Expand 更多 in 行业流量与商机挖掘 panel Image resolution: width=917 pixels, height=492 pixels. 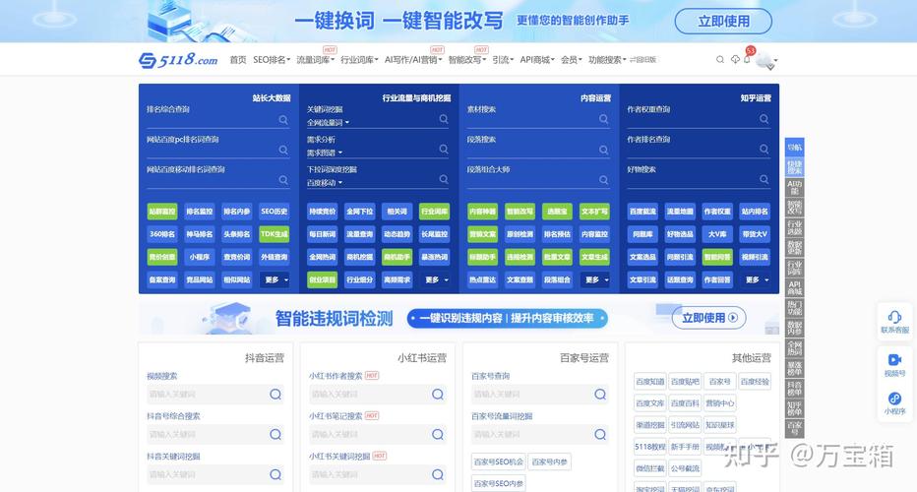click(436, 279)
